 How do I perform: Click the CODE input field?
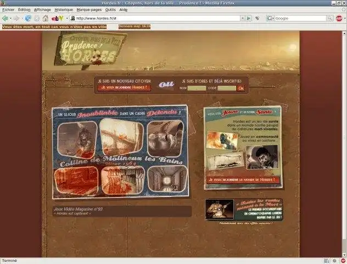point(227,88)
